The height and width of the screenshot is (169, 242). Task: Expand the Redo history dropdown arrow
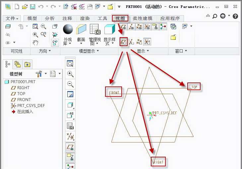60,7
